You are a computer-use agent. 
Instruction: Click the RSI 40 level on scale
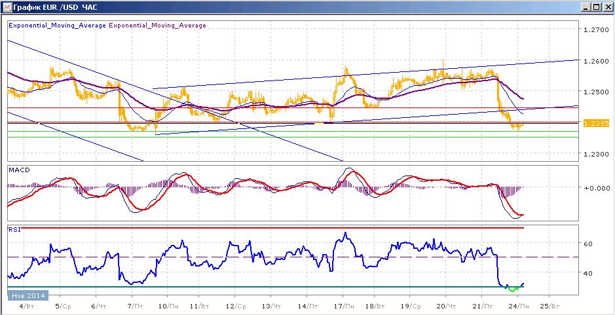point(588,272)
